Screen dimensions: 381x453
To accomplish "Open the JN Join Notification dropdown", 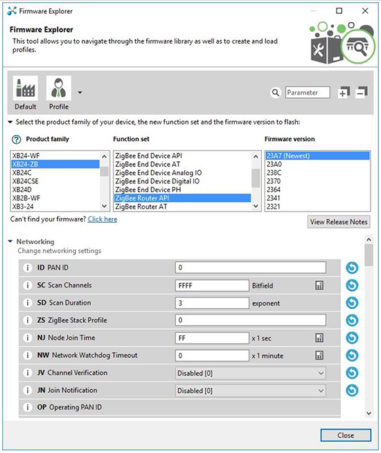I will pos(251,391).
